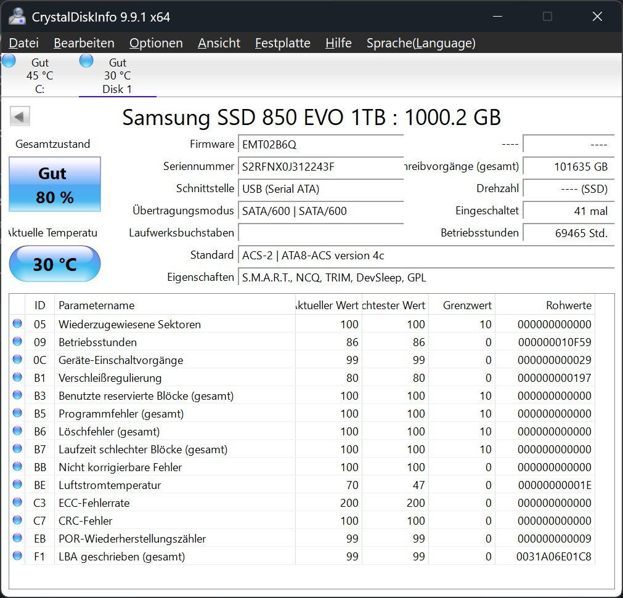Click status orb for POR-Wiederherstellungszähler row

pyautogui.click(x=17, y=538)
